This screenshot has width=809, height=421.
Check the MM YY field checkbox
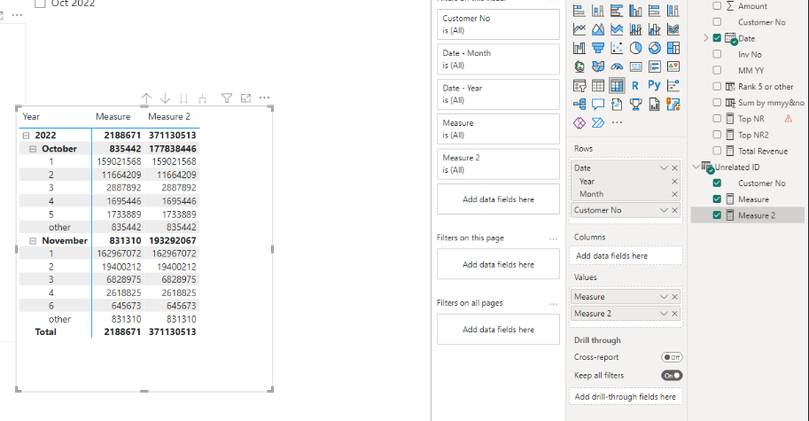(717, 70)
